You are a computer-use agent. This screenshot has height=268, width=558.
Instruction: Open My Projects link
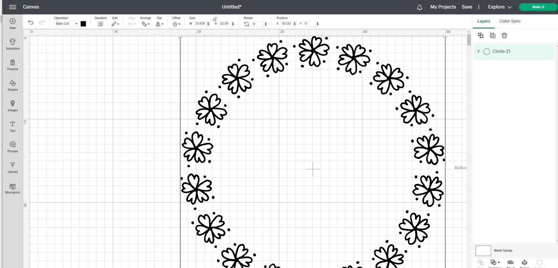click(443, 7)
